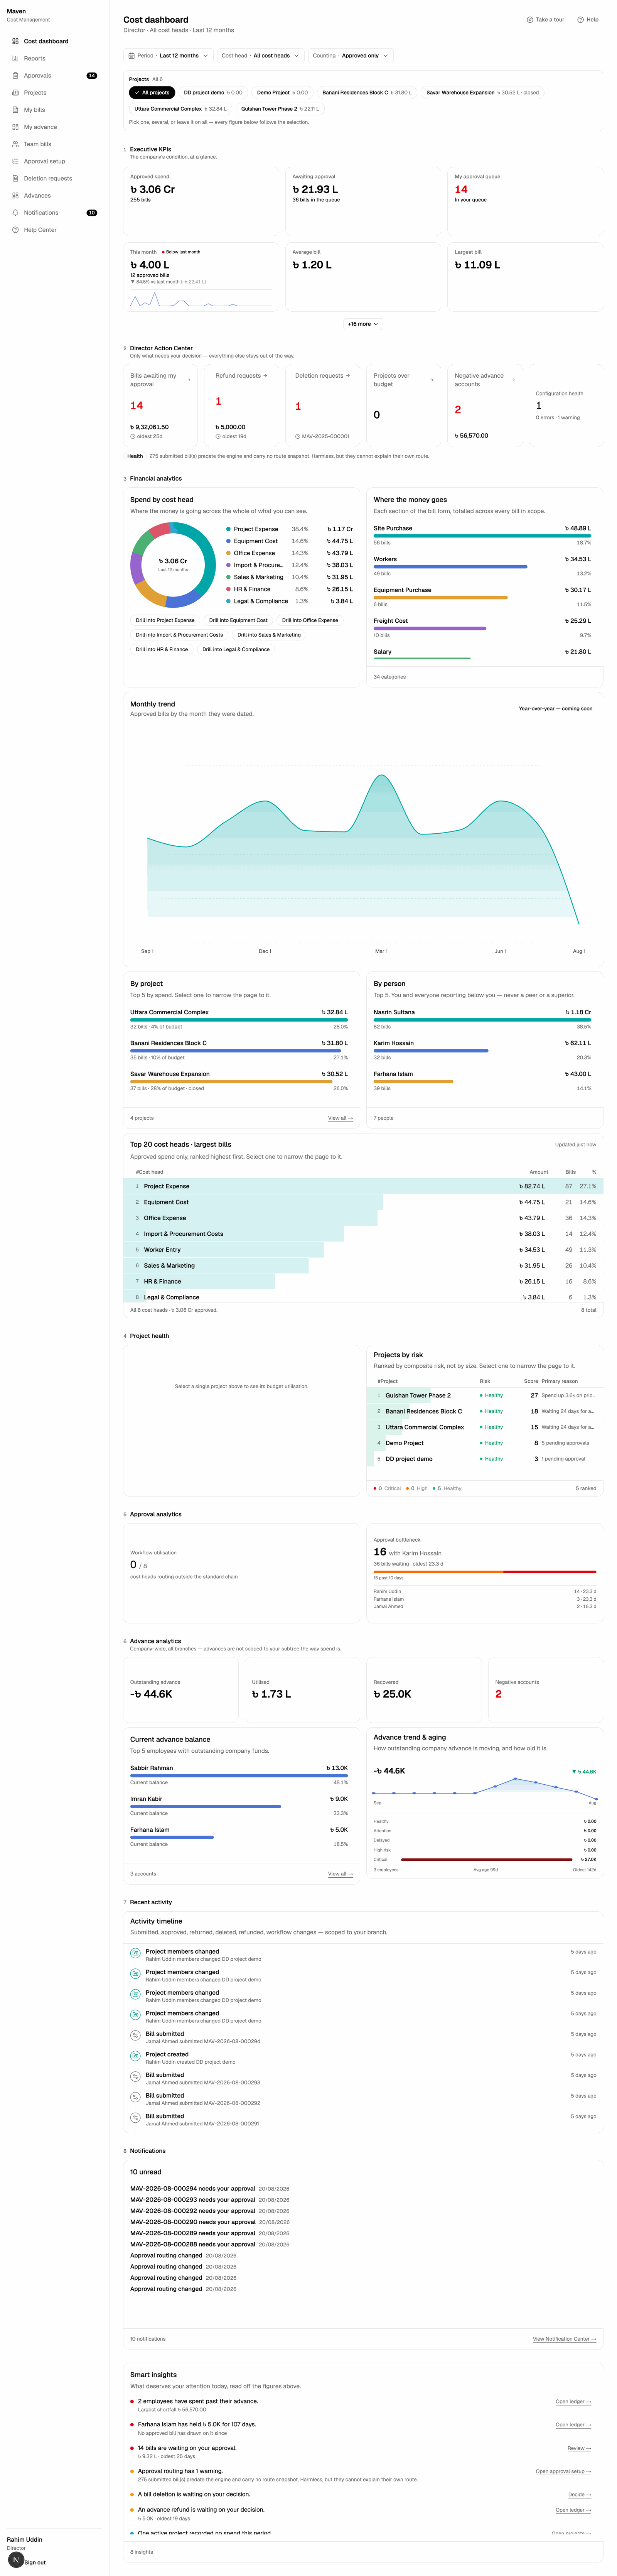Open Approvals via its sidebar icon
Image resolution: width=617 pixels, height=2576 pixels.
click(x=15, y=75)
